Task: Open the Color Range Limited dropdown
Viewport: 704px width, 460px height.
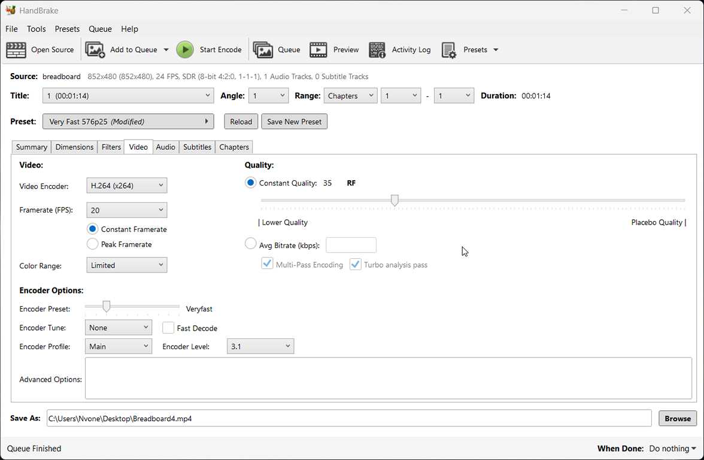Action: click(x=127, y=265)
